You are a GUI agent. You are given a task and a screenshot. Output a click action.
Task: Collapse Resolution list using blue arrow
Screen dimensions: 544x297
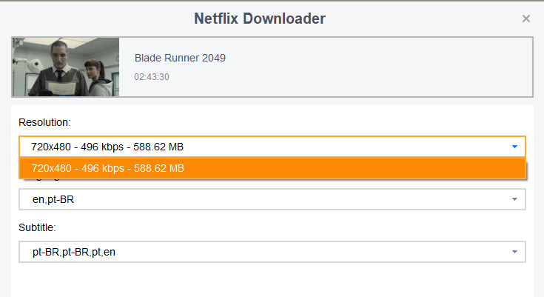click(514, 147)
